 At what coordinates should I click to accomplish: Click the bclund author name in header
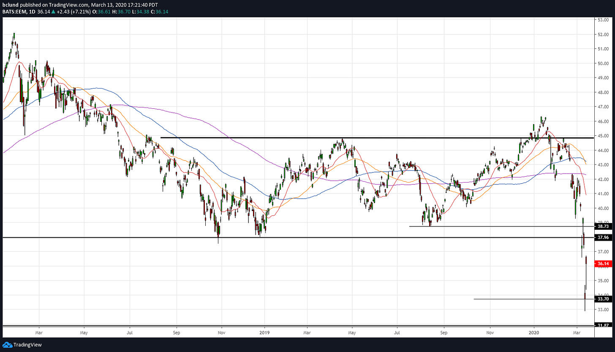pyautogui.click(x=10, y=4)
